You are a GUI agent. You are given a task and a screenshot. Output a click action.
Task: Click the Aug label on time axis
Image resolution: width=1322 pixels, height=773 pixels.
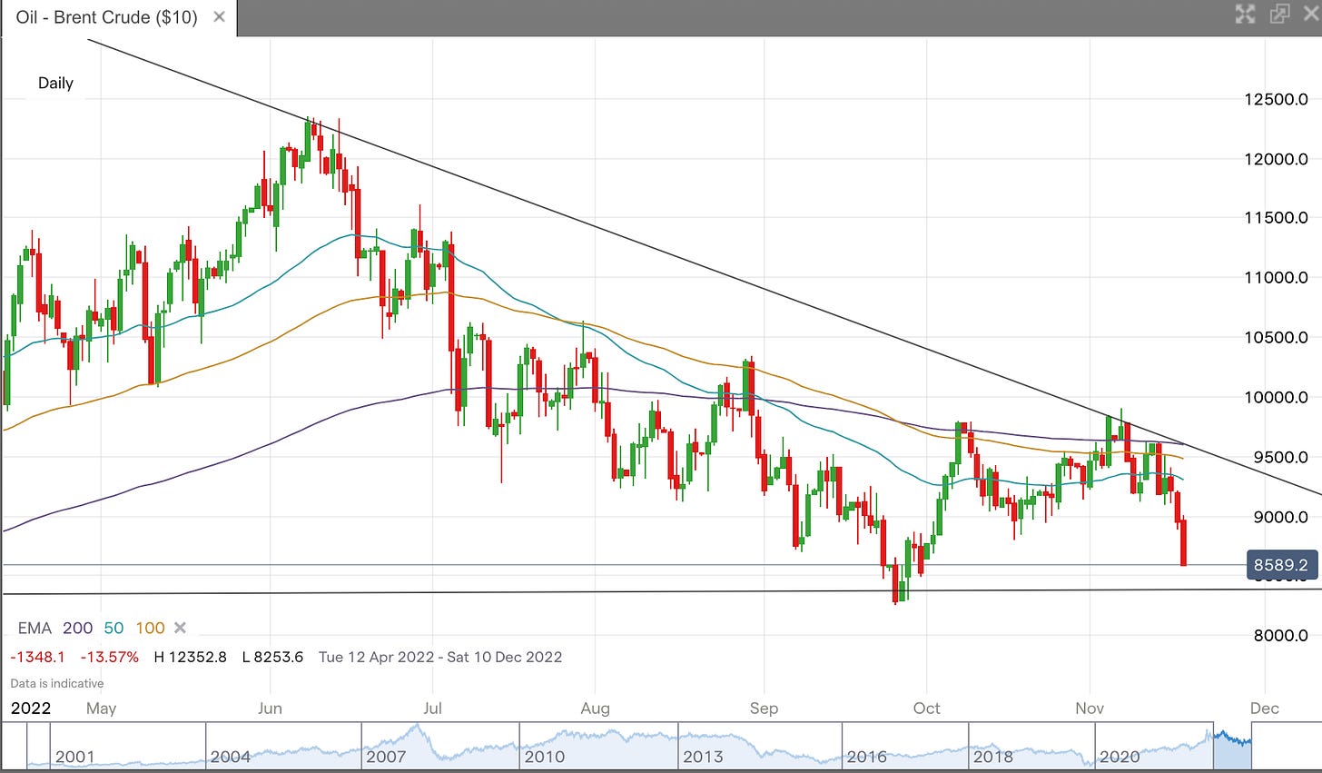click(x=595, y=708)
